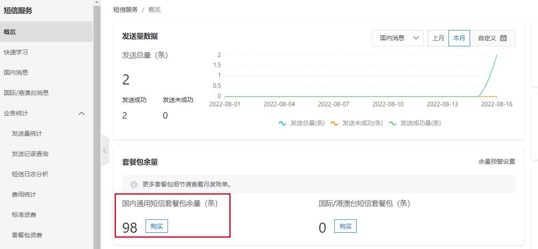The width and height of the screenshot is (538, 249).
Task: Click the sidebar scrollbar track
Action: [x=97, y=122]
